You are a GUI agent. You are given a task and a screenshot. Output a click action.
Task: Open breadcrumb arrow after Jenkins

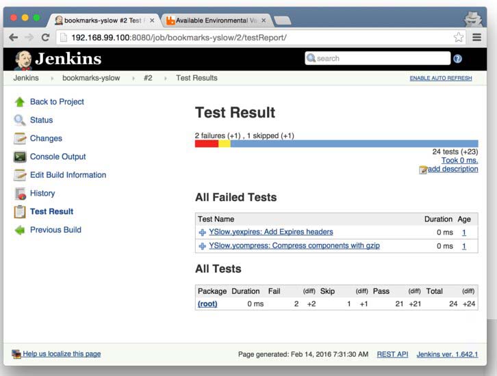click(52, 78)
